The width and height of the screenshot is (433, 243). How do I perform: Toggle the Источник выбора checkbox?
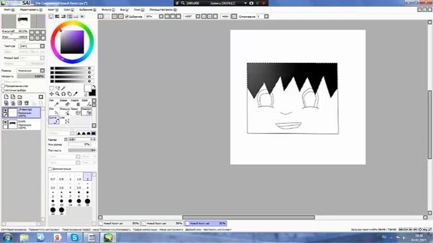(x=3, y=90)
